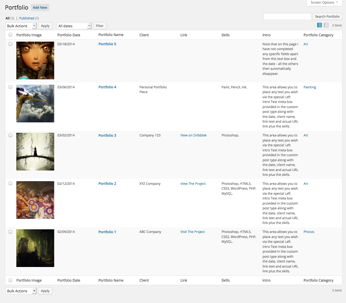This screenshot has width=346, height=303.
Task: Click the Portfolio 1 owl thumbnail
Action: tap(35, 248)
